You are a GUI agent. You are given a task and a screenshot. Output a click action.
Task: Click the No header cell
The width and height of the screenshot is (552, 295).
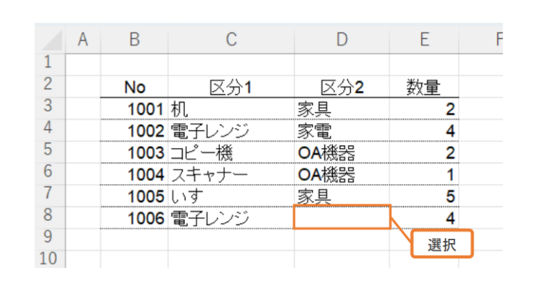click(x=134, y=88)
